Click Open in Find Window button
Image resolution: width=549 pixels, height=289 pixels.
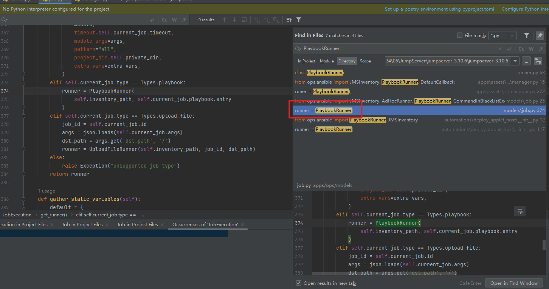(514, 283)
